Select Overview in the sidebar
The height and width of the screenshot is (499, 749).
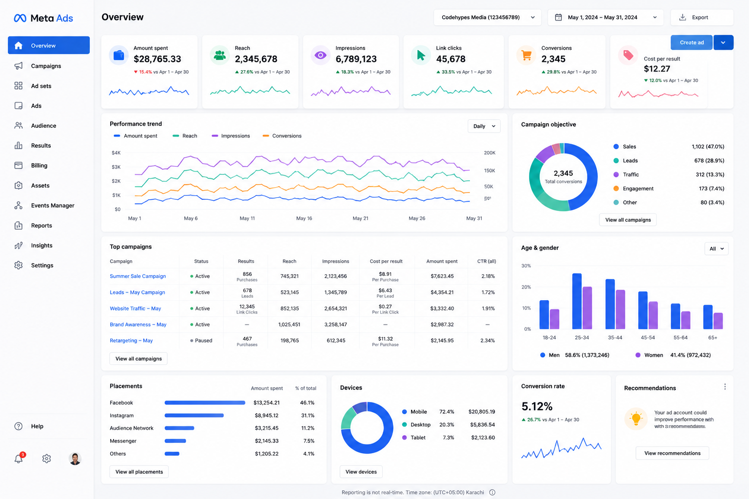tap(49, 45)
